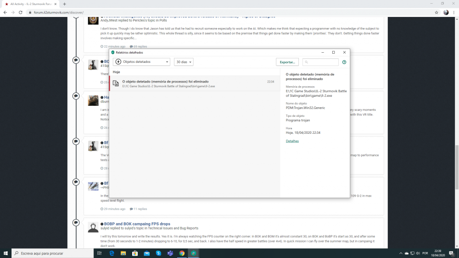
Task: Open Microsoft Edge from the taskbar
Action: (112, 253)
